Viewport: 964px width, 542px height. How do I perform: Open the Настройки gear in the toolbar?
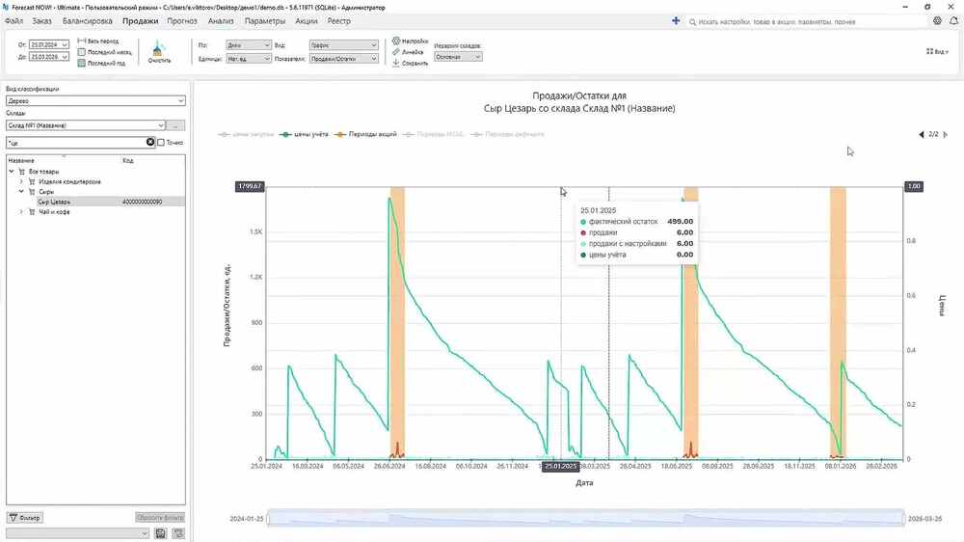pyautogui.click(x=396, y=41)
